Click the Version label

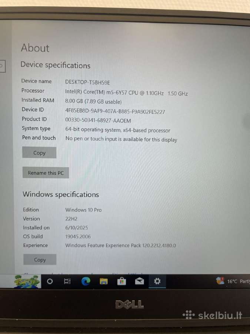click(x=31, y=219)
